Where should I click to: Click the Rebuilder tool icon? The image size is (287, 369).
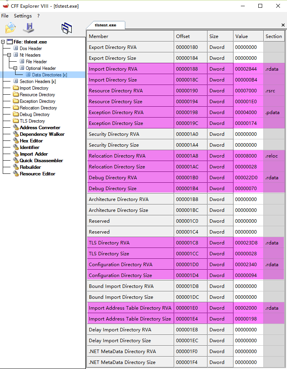[x=16, y=167]
